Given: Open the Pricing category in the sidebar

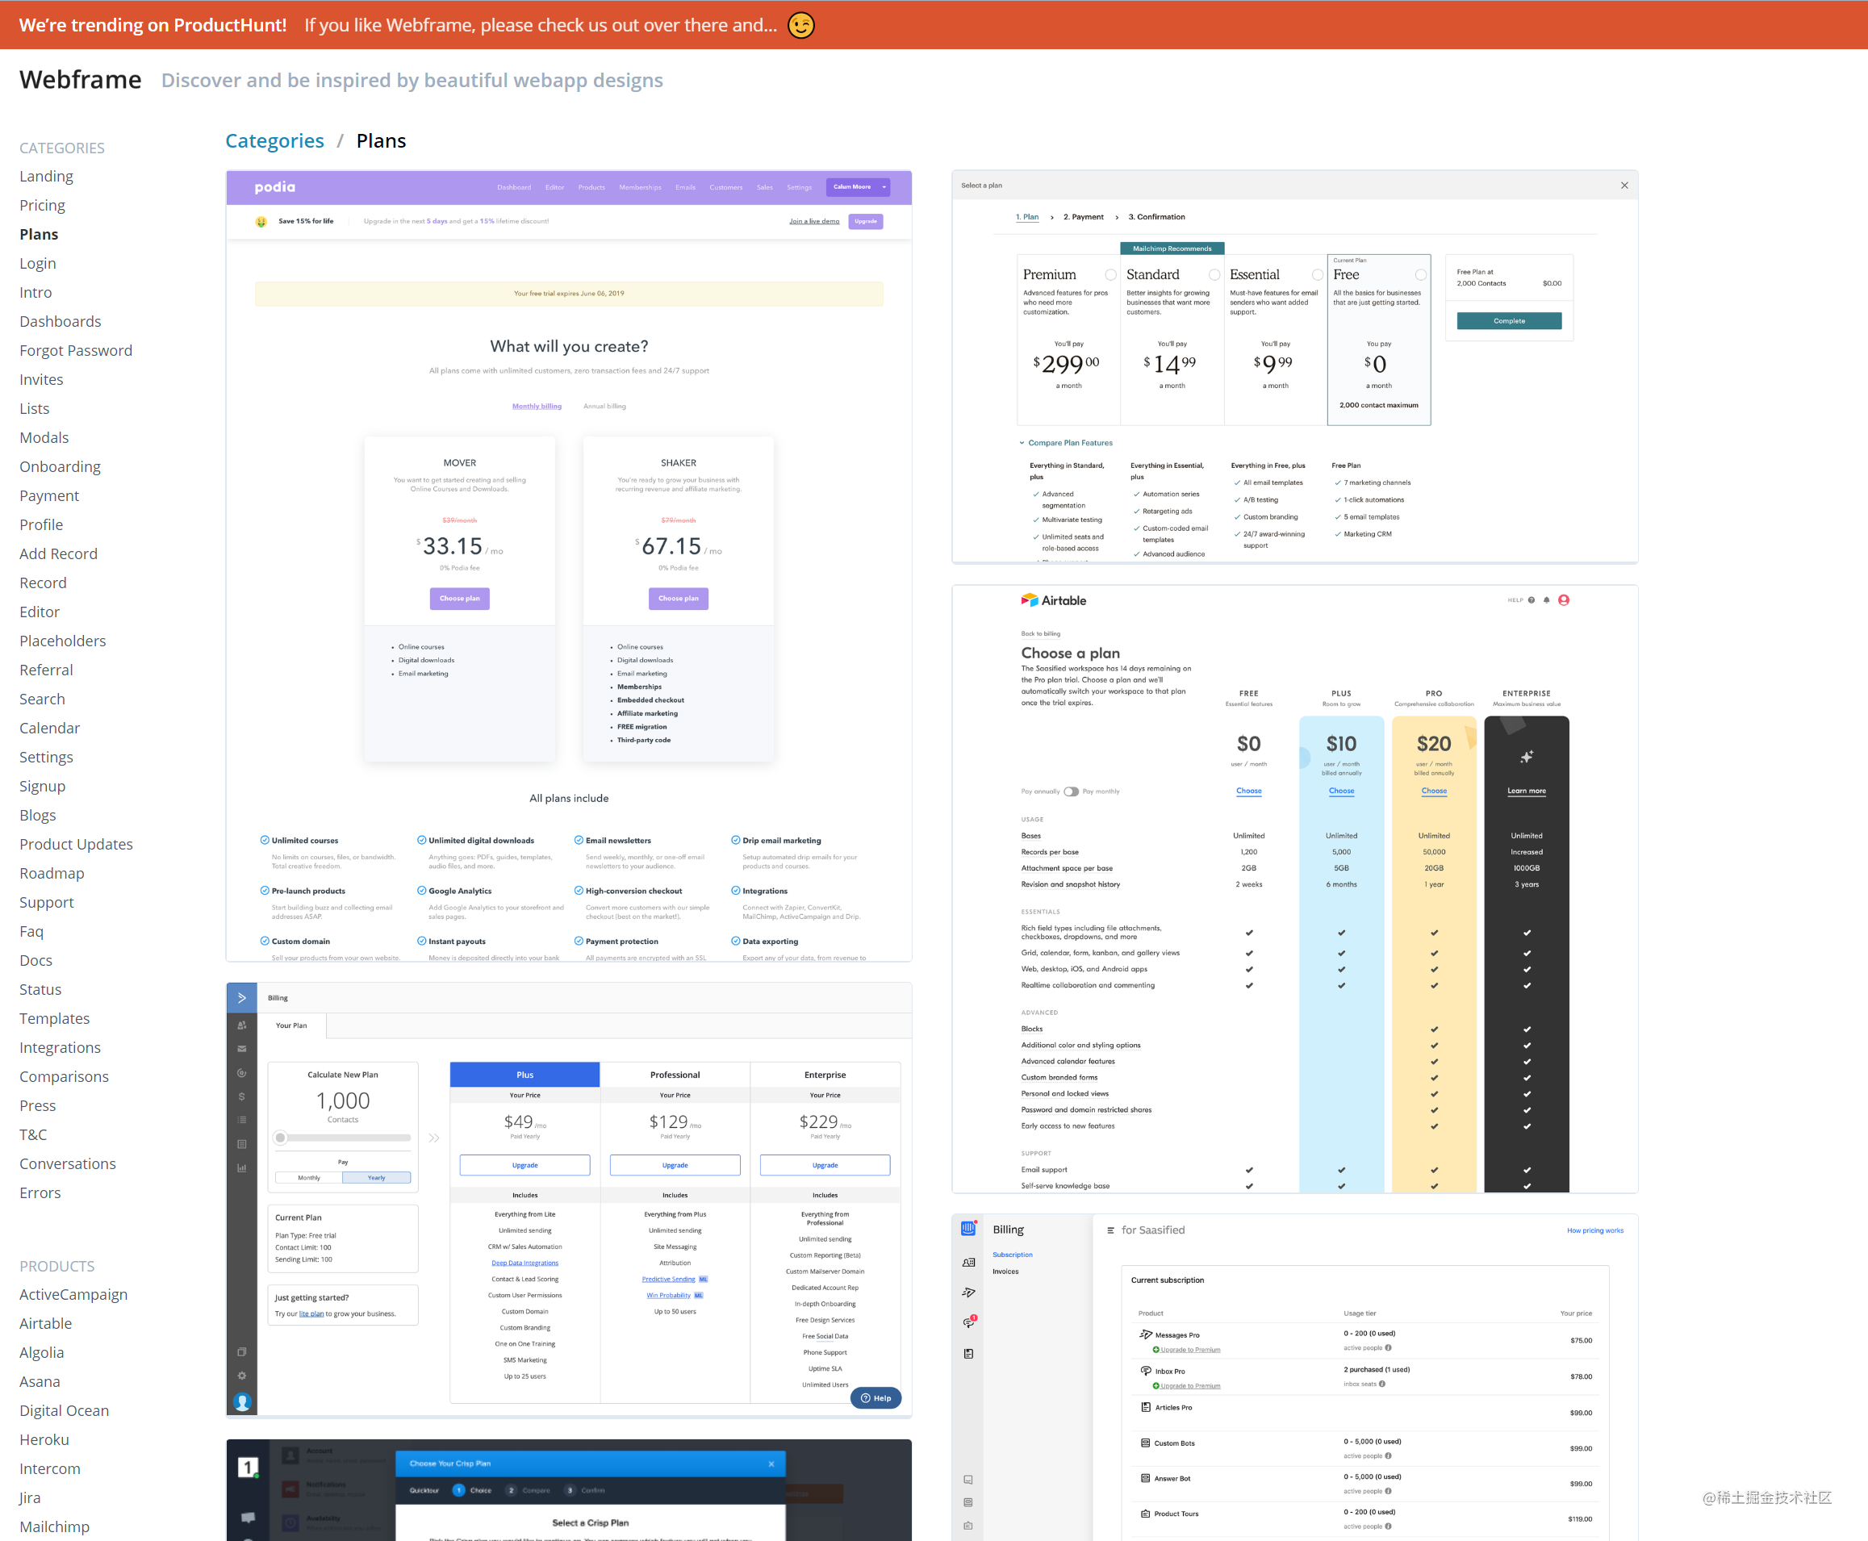Looking at the screenshot, I should [x=43, y=205].
